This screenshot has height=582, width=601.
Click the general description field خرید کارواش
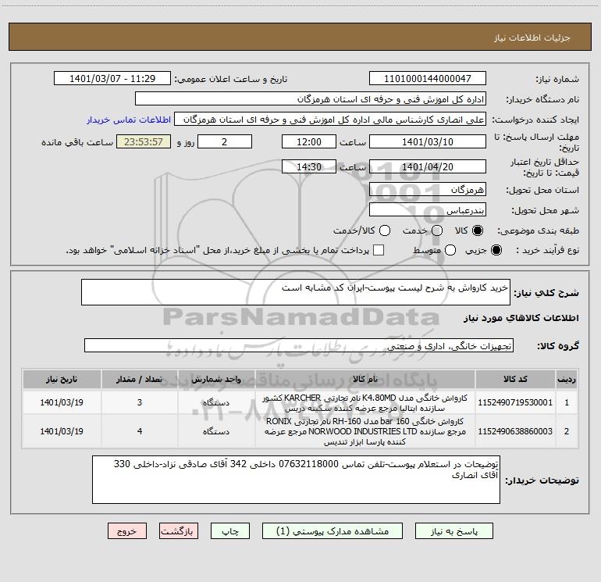click(296, 292)
